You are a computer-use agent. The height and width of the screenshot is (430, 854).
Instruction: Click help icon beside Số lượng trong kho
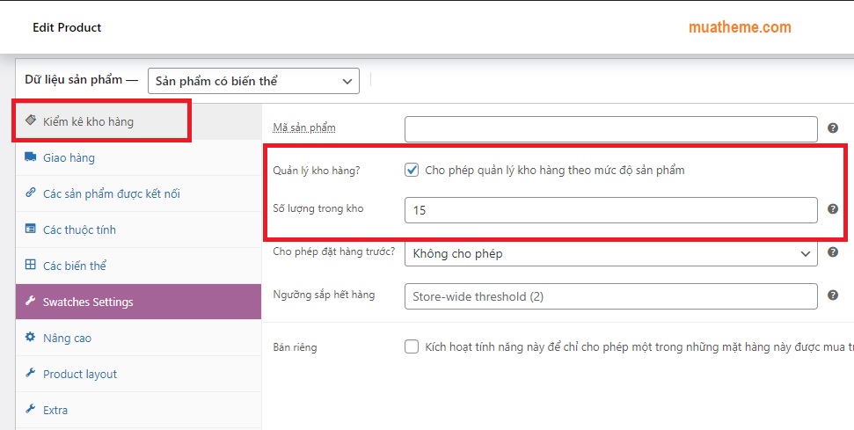tap(833, 209)
